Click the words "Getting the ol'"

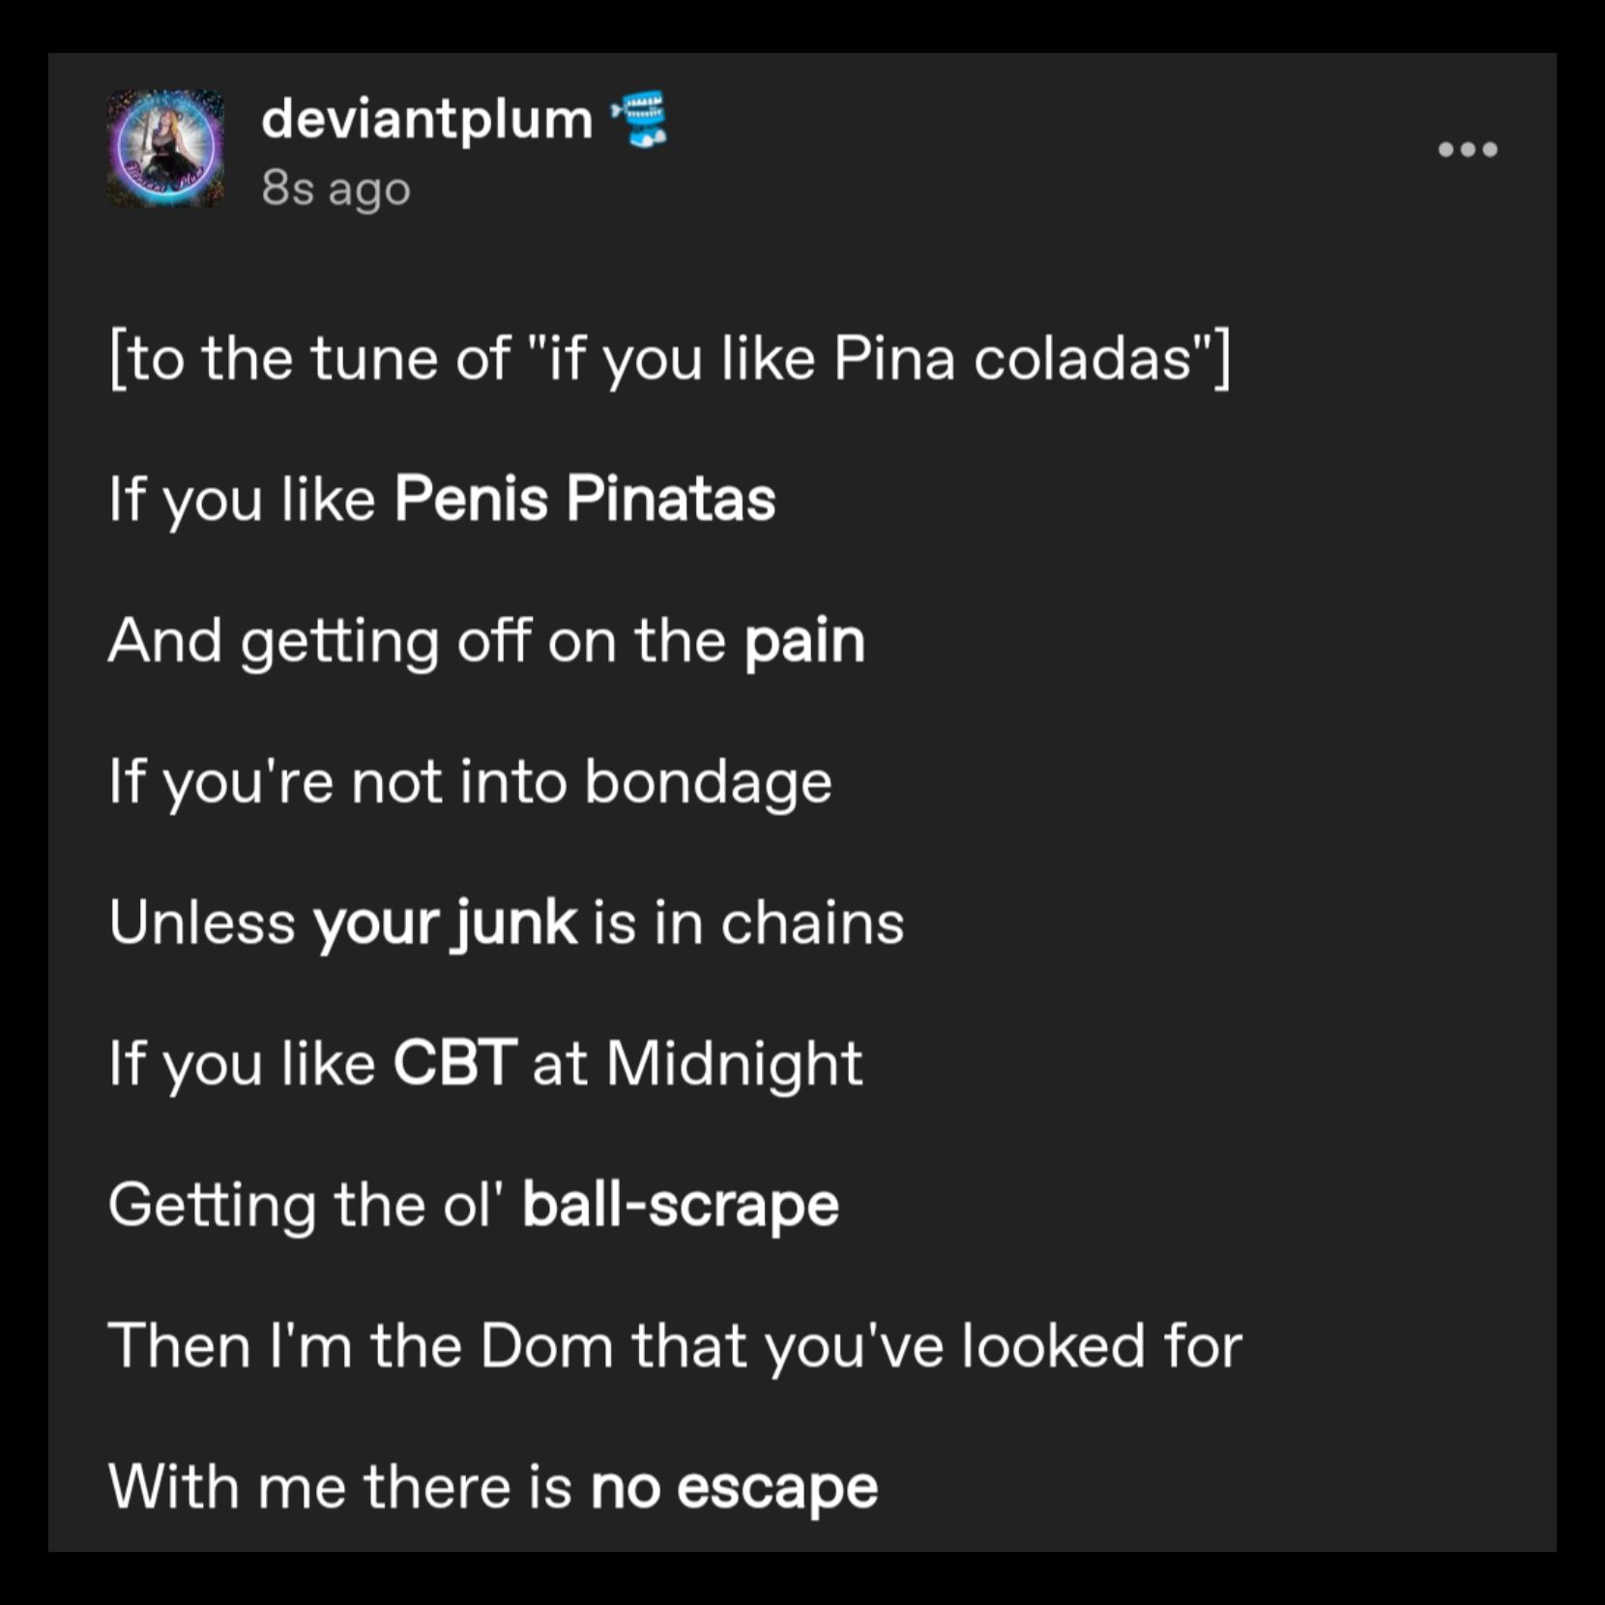(307, 1205)
